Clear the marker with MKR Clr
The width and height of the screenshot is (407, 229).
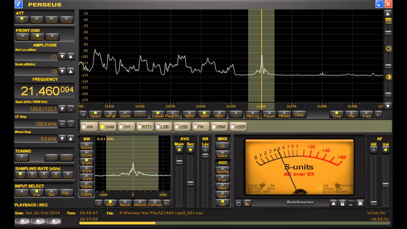click(x=223, y=146)
